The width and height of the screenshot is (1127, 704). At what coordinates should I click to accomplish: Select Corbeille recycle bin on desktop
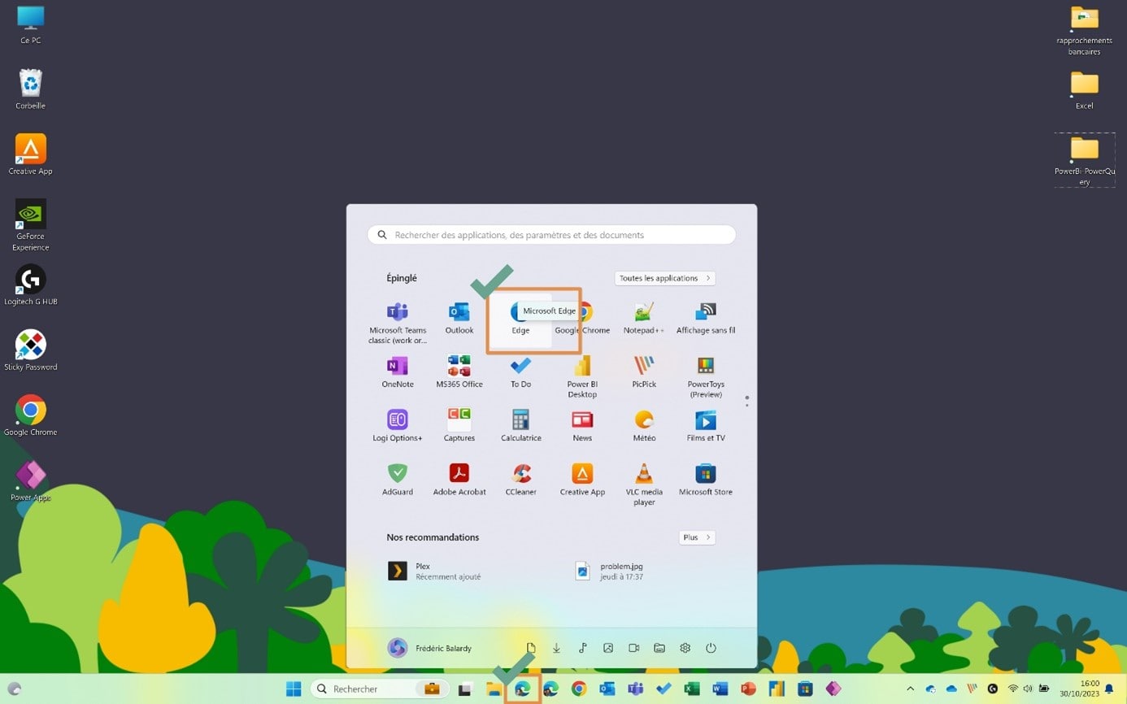[30, 89]
